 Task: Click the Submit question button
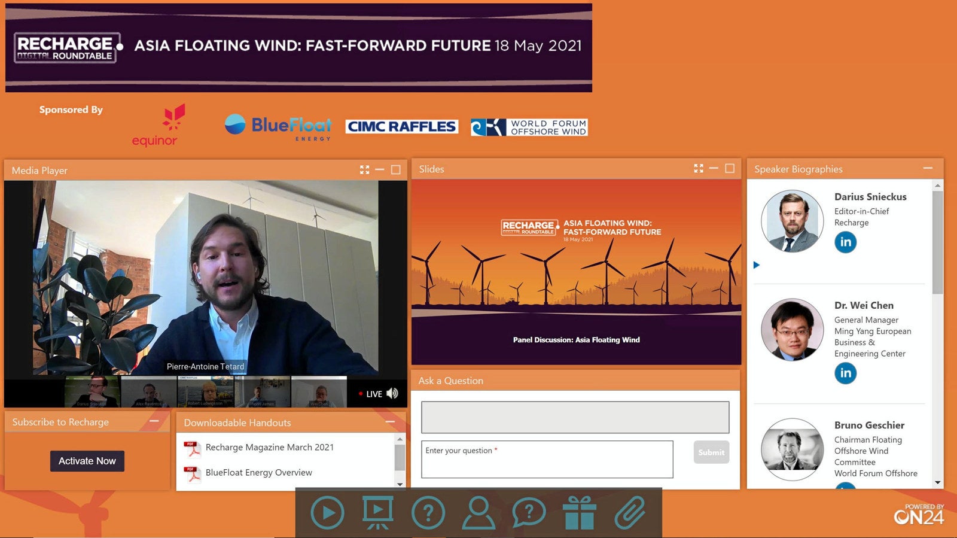[711, 452]
